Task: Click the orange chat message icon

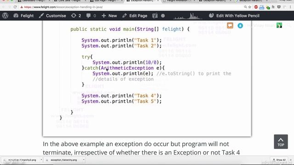Action: click(230, 26)
